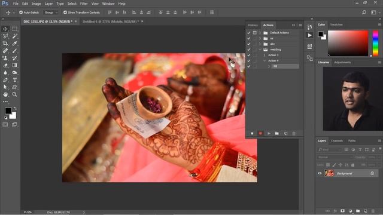Screen dimensions: 383x215
Task: Toggle checkmark for Default Actions set
Action: coord(249,33)
